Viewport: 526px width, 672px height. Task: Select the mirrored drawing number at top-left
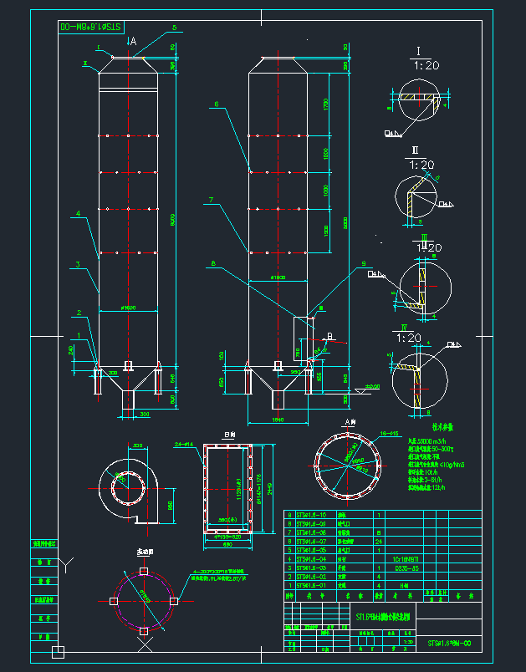pyautogui.click(x=90, y=27)
